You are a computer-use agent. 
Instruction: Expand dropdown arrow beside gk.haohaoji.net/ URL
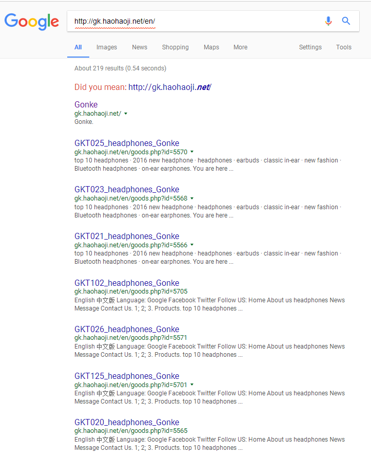coord(126,114)
